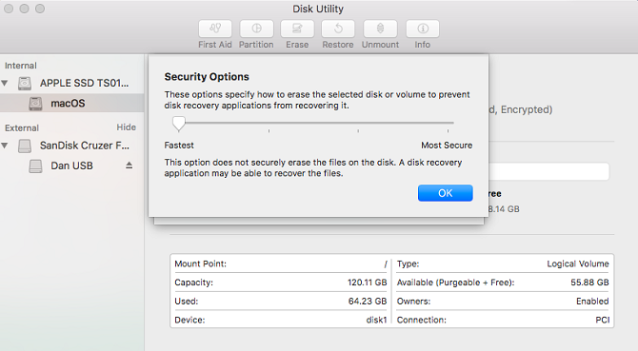Viewport: 638px width, 351px height.
Task: Click the Restore toolbar icon
Action: [x=338, y=29]
